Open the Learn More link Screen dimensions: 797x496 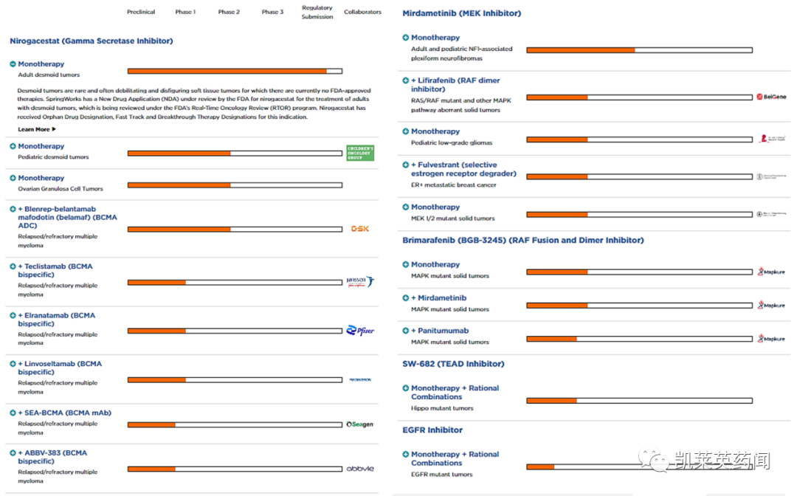coord(37,129)
